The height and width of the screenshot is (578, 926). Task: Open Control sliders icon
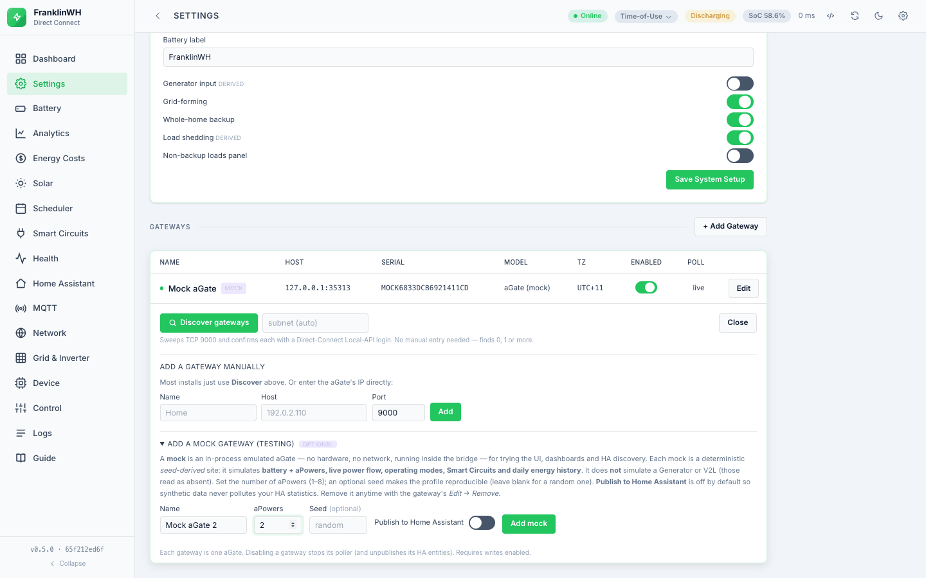[21, 408]
